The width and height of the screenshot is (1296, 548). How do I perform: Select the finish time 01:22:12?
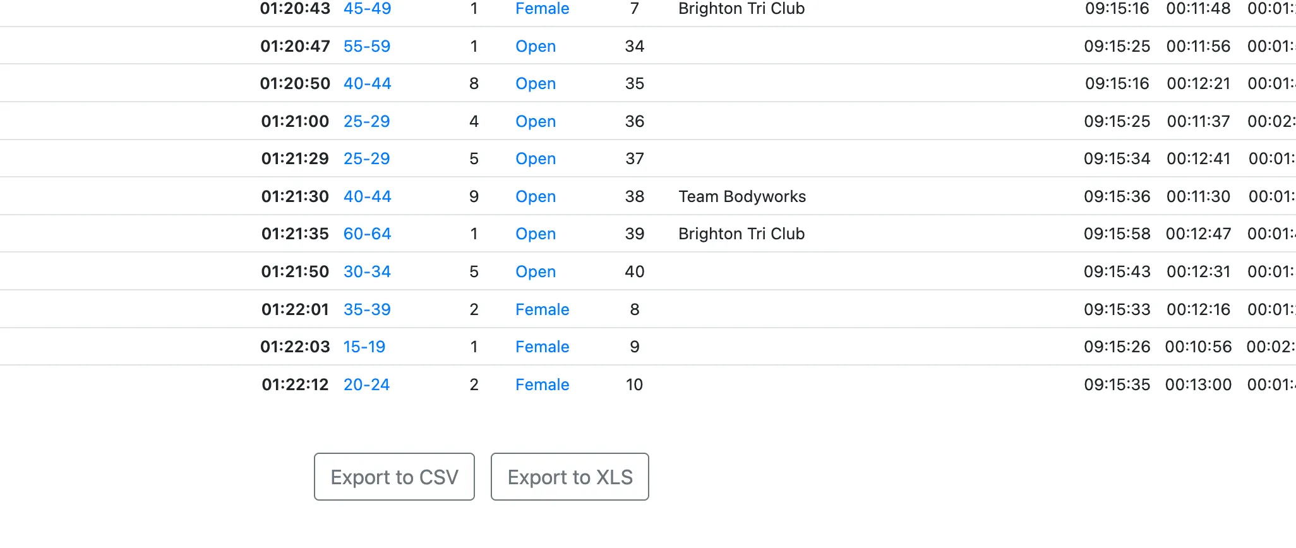click(295, 384)
